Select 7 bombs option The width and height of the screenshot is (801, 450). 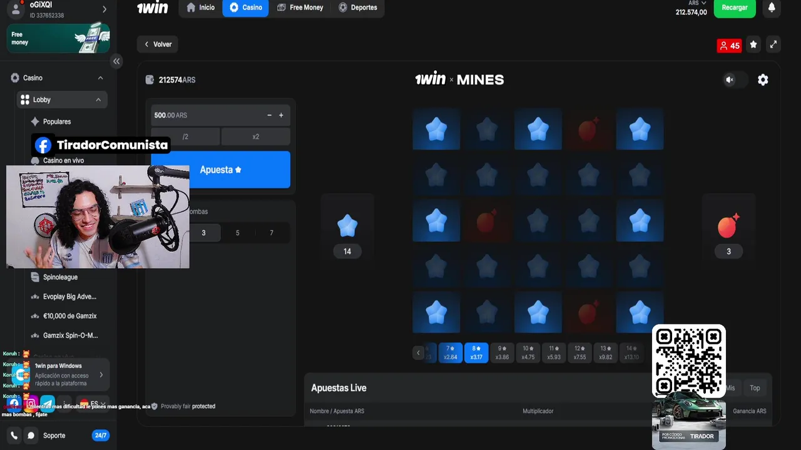click(272, 232)
